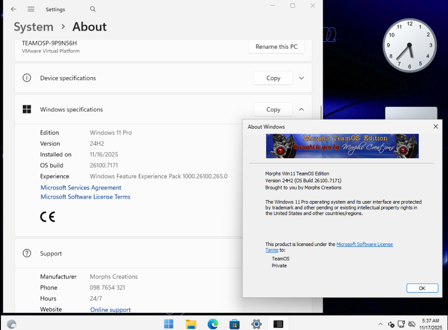Screen dimensions: 448x330
Task: Collapse the Windows specifications section
Action: (301, 110)
